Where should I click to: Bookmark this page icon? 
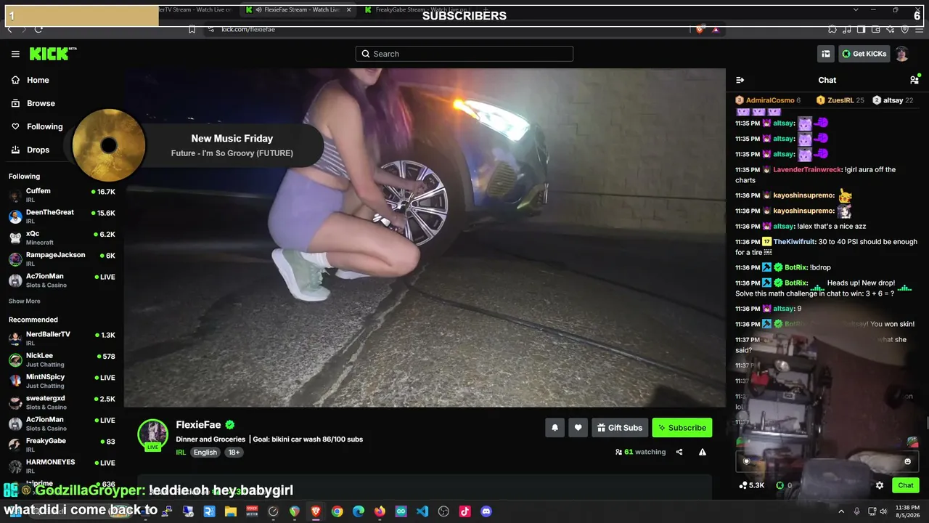(x=192, y=29)
